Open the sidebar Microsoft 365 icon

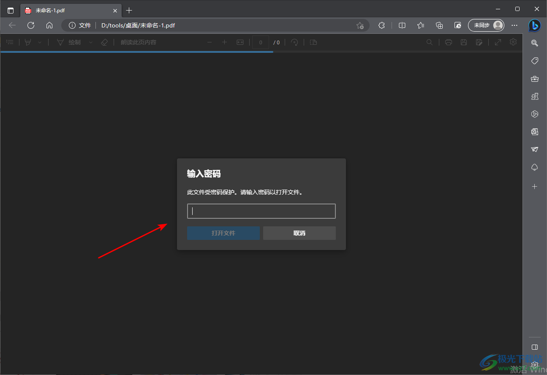535,114
